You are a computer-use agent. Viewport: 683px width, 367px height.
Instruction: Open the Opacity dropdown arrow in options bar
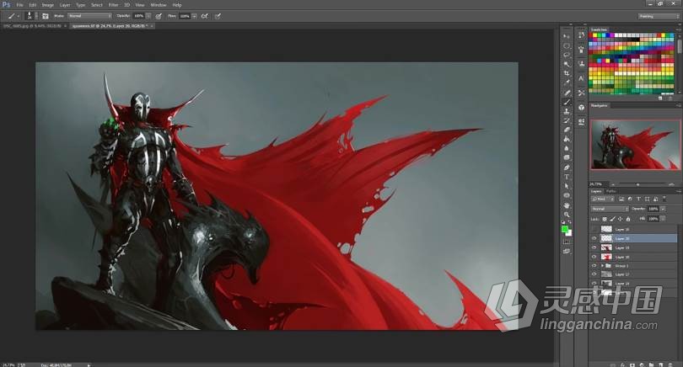pos(148,16)
